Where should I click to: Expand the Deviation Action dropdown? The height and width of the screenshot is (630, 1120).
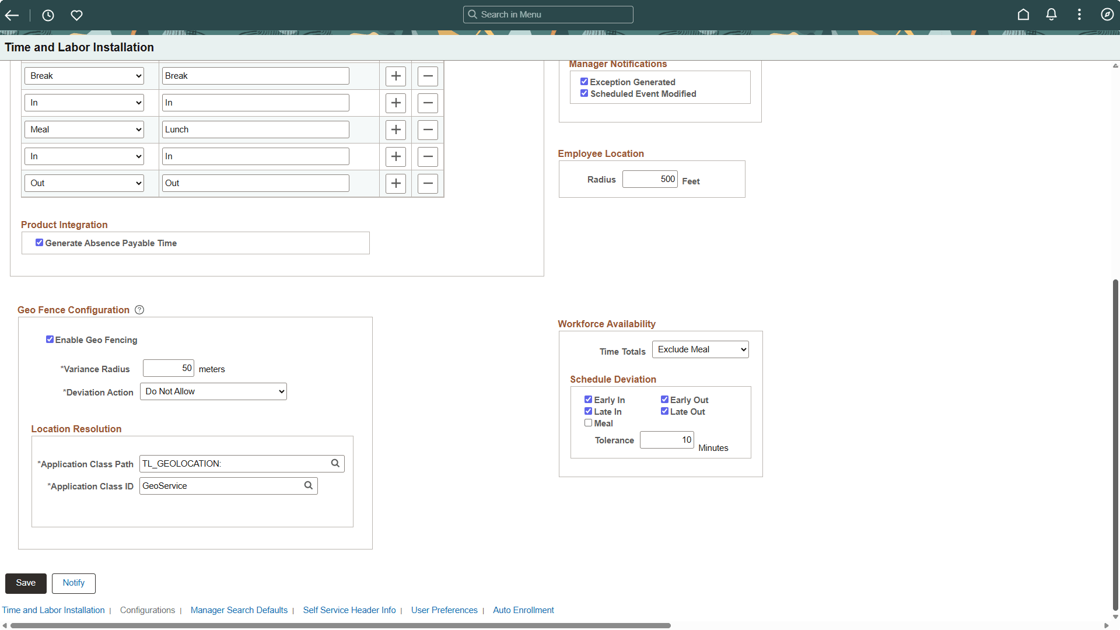point(213,391)
